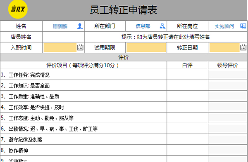Click the 领导评价 field for 工作态度
The image size is (248, 162).
tap(228, 117)
